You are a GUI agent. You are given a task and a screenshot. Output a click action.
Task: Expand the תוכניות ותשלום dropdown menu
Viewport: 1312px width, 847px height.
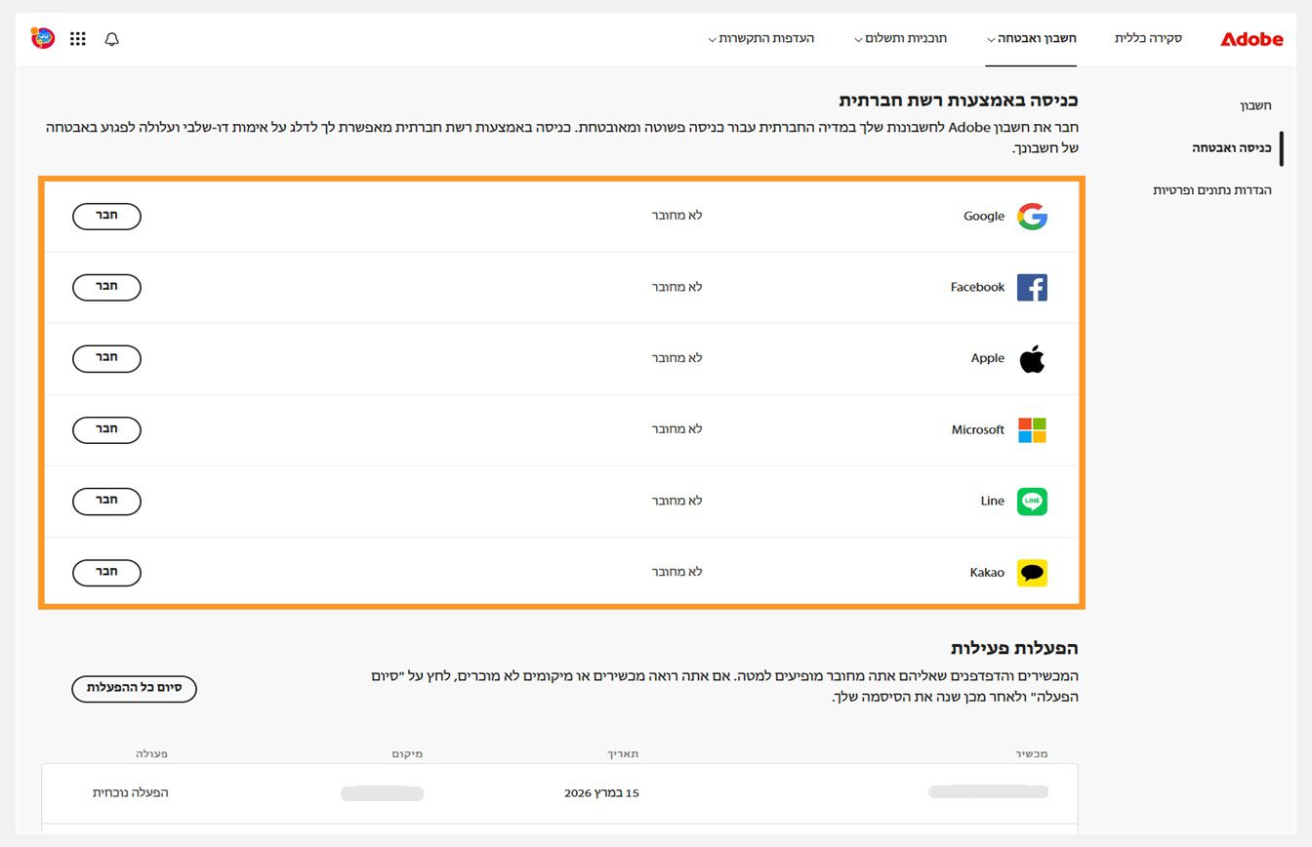pyautogui.click(x=899, y=39)
